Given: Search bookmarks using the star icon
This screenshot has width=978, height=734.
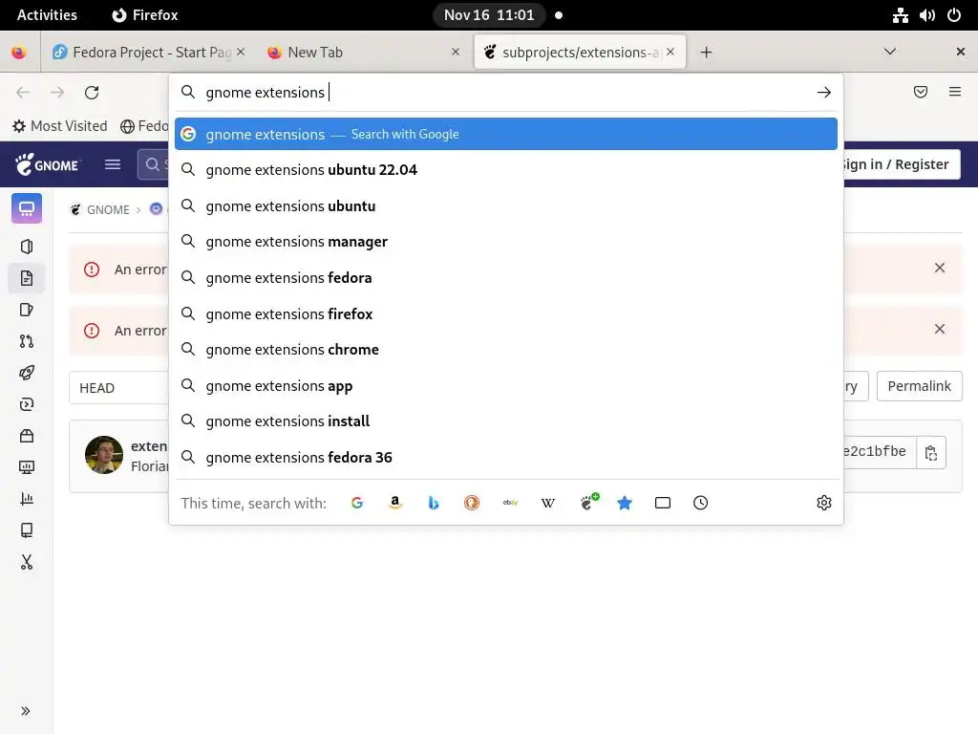Looking at the screenshot, I should [625, 503].
